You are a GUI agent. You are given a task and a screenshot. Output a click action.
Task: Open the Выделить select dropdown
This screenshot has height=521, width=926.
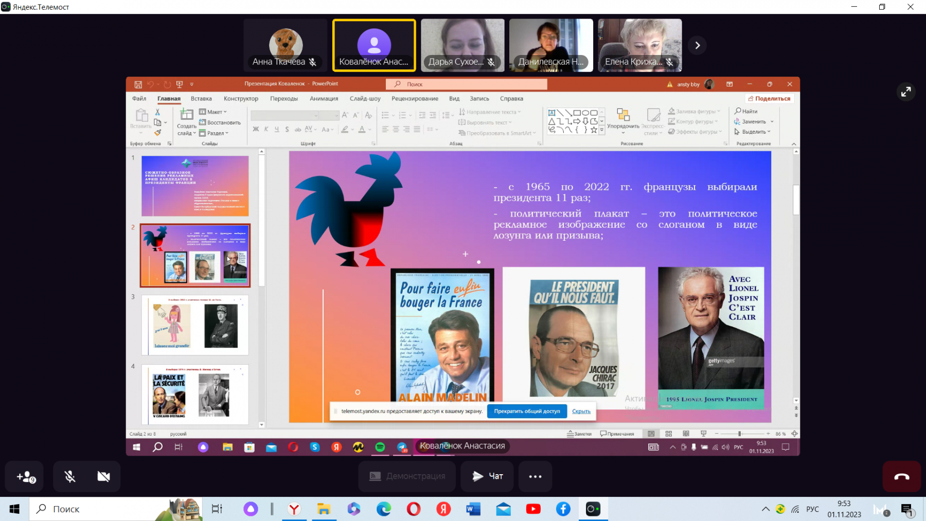pyautogui.click(x=753, y=132)
